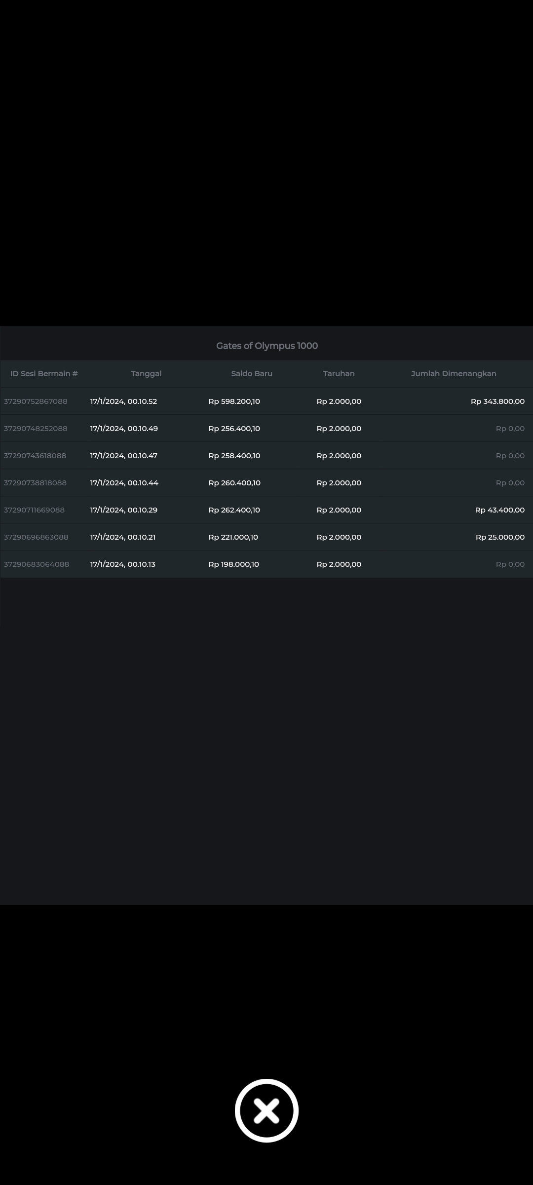Screen dimensions: 533x1185
Task: Click the Rp 198.000,10 balance cell
Action: (234, 564)
